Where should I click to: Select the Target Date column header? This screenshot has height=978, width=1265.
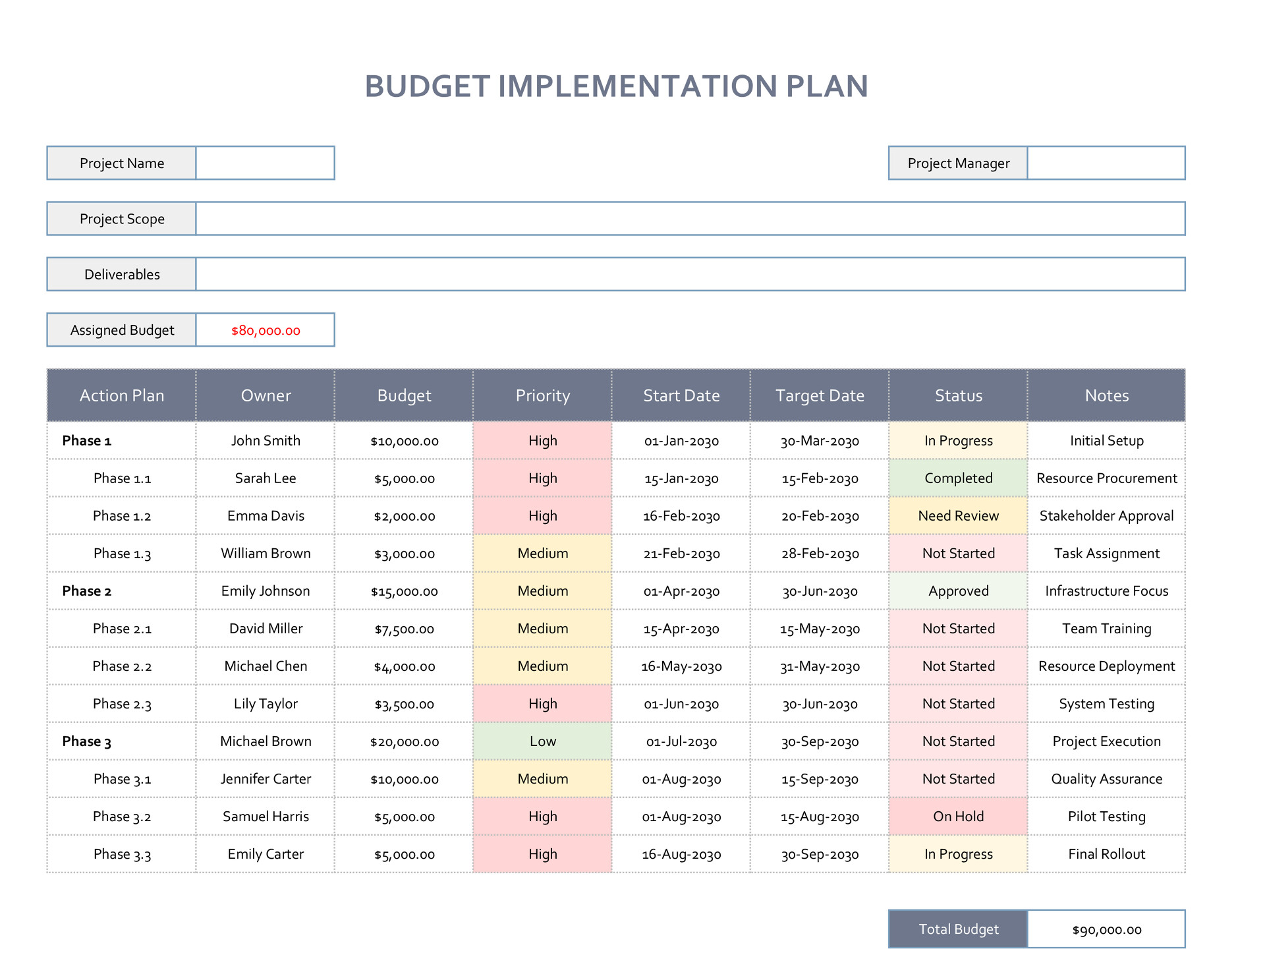click(x=820, y=395)
